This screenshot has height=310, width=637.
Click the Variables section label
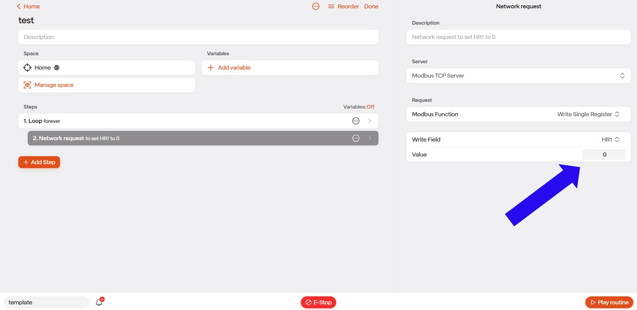[x=218, y=54]
